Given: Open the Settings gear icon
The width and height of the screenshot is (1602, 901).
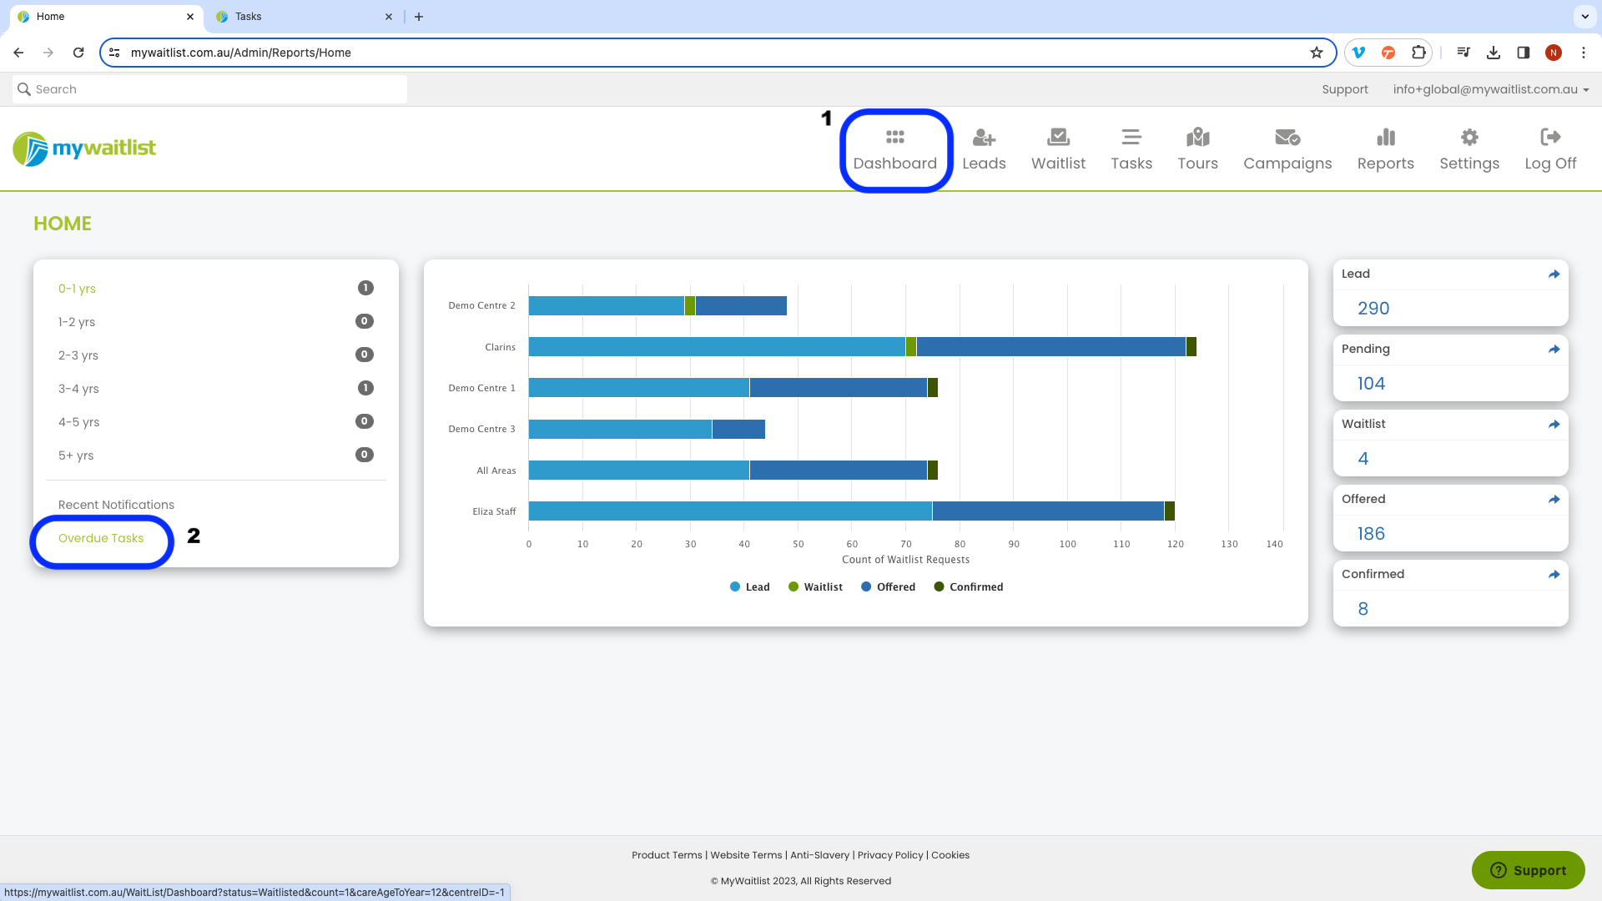Looking at the screenshot, I should (1469, 137).
